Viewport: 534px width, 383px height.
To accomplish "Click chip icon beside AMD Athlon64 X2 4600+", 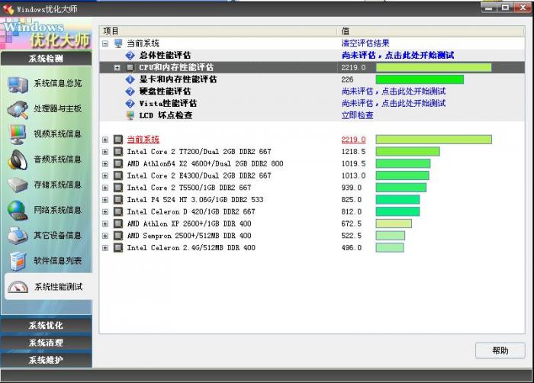I will coord(118,163).
